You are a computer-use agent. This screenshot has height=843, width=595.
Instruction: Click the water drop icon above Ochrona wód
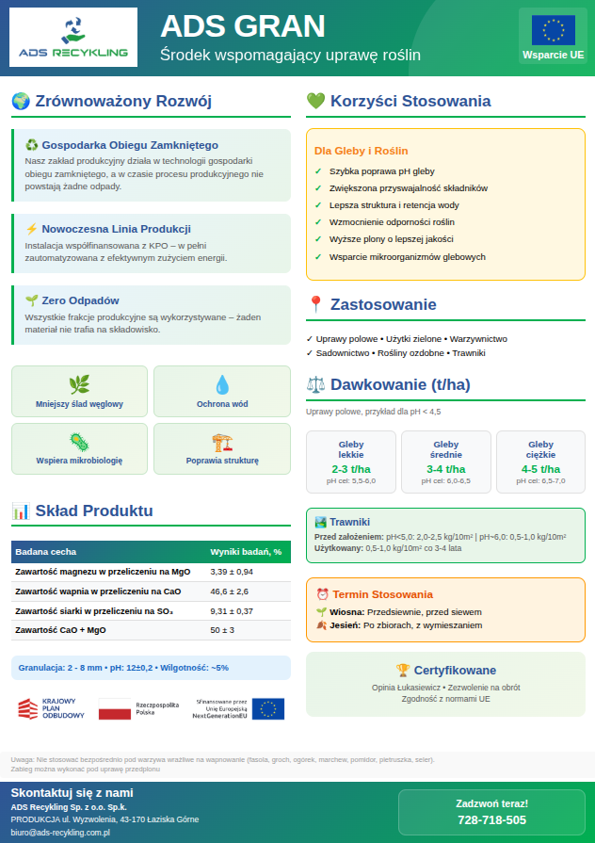click(222, 385)
